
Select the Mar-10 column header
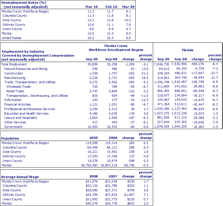tap(90, 7)
